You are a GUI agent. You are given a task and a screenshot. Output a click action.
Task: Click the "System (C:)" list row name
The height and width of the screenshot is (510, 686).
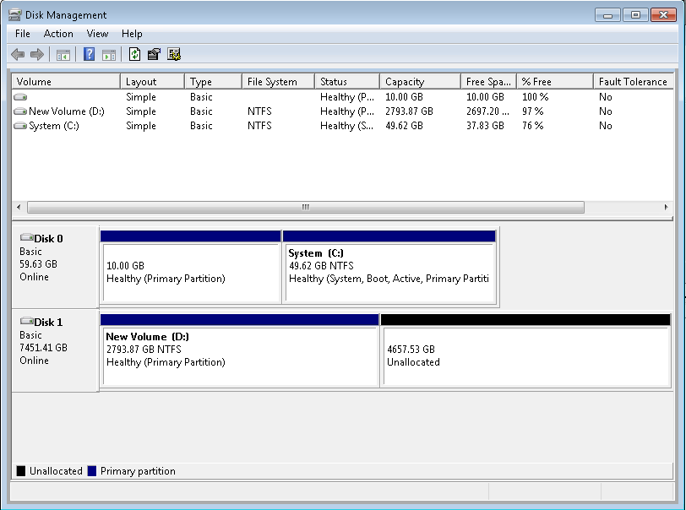[x=54, y=126]
